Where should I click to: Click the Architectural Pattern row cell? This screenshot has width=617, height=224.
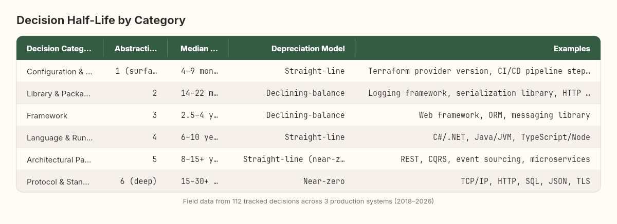(x=59, y=159)
